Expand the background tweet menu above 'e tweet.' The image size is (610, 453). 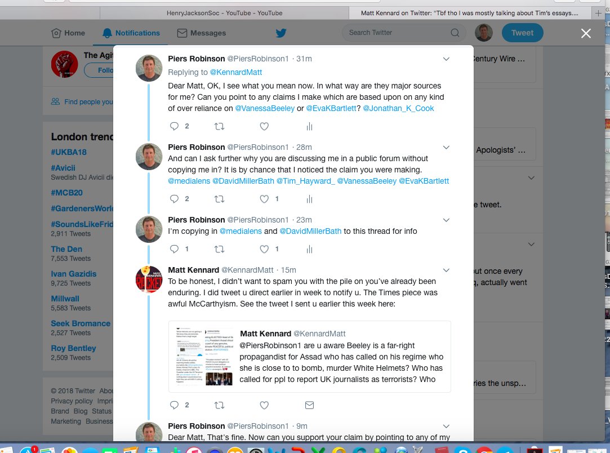click(531, 178)
